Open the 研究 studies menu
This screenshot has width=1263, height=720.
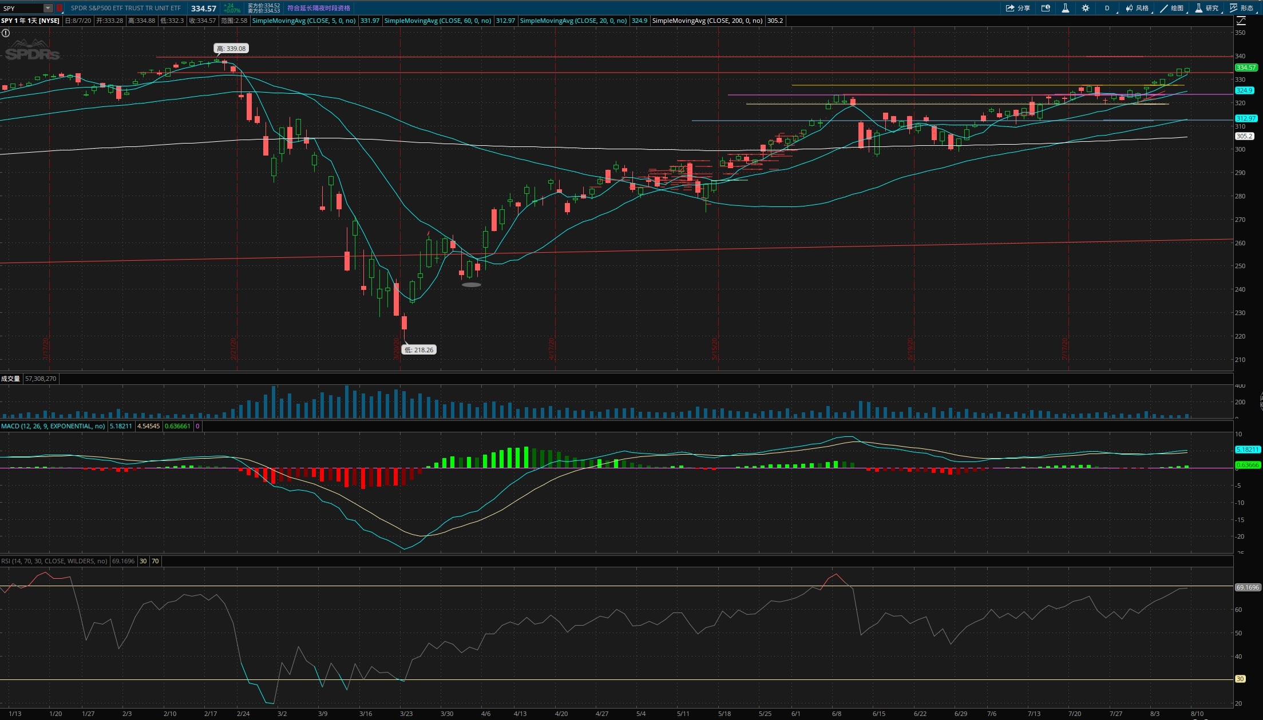[1207, 8]
